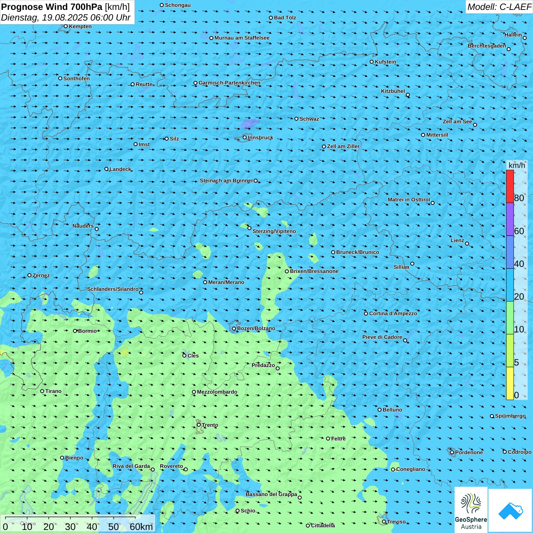Click the Lienz location marker

[467, 244]
